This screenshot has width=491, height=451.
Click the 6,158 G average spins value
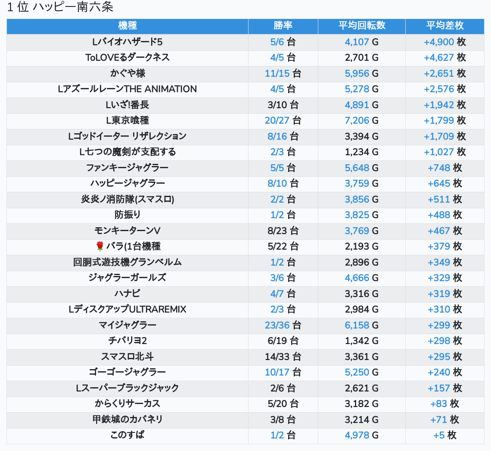point(362,326)
